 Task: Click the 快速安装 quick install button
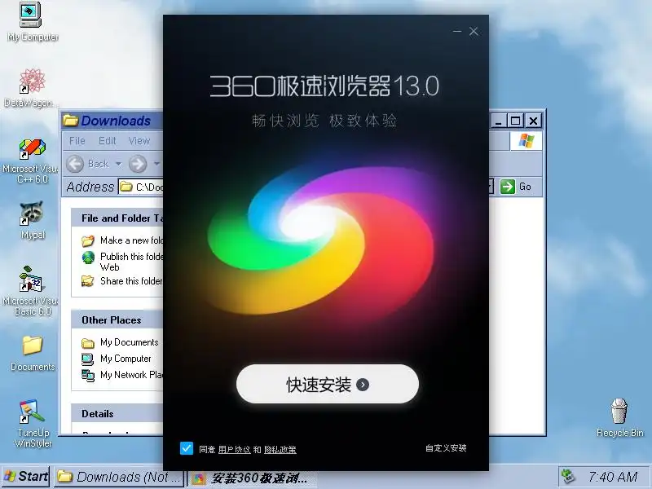[x=328, y=384]
